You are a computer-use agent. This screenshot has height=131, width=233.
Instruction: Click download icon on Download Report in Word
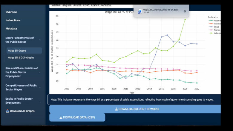click(x=116, y=109)
